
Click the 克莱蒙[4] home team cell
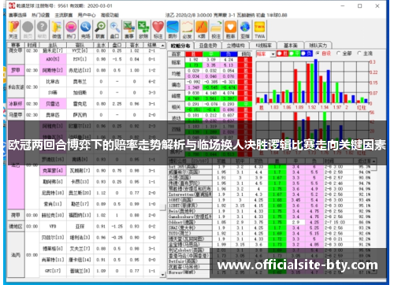pyautogui.click(x=53, y=171)
